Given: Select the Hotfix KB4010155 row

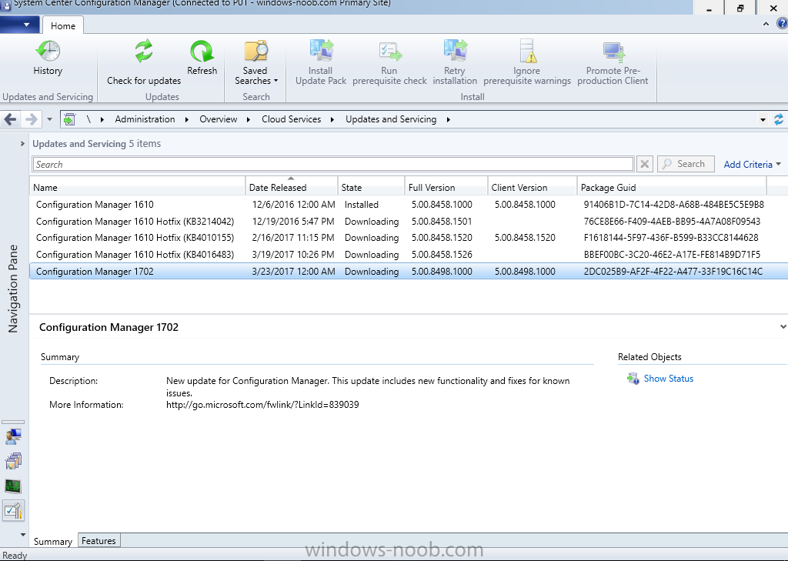Looking at the screenshot, I should [409, 238].
